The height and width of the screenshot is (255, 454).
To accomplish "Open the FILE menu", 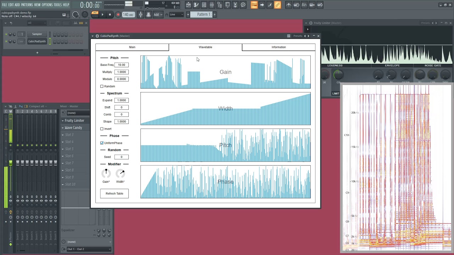I will coord(4,5).
